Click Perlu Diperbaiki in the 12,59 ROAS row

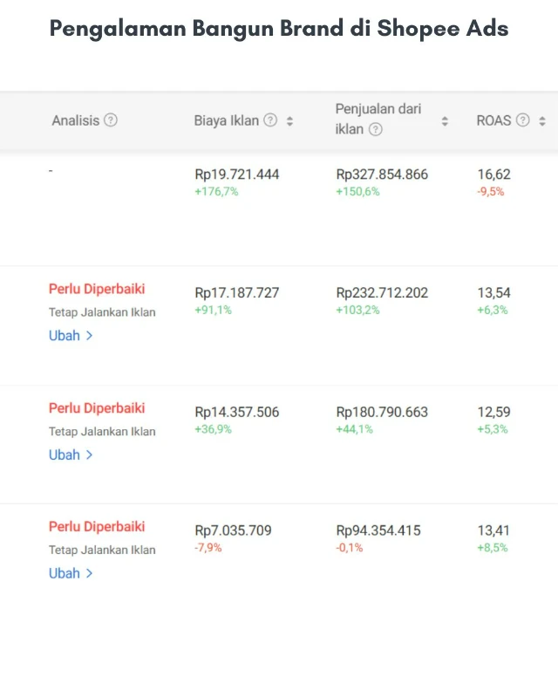point(97,407)
